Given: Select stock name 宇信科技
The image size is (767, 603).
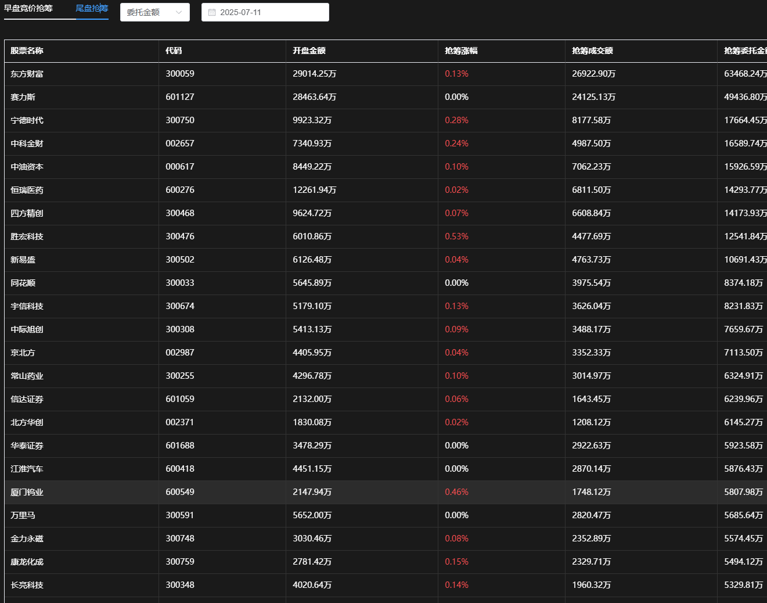Looking at the screenshot, I should (27, 307).
